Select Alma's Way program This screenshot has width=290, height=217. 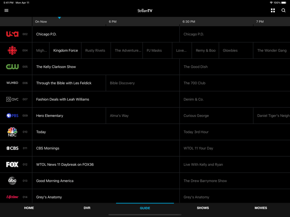143,115
